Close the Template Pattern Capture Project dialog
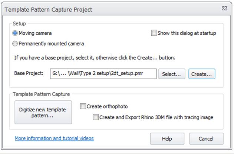This screenshot has height=154, width=234. click(x=225, y=8)
